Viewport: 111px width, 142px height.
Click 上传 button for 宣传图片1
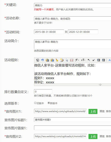coord(93,111)
